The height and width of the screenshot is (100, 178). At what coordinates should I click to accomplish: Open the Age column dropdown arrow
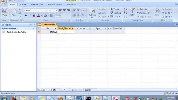(x=106, y=28)
